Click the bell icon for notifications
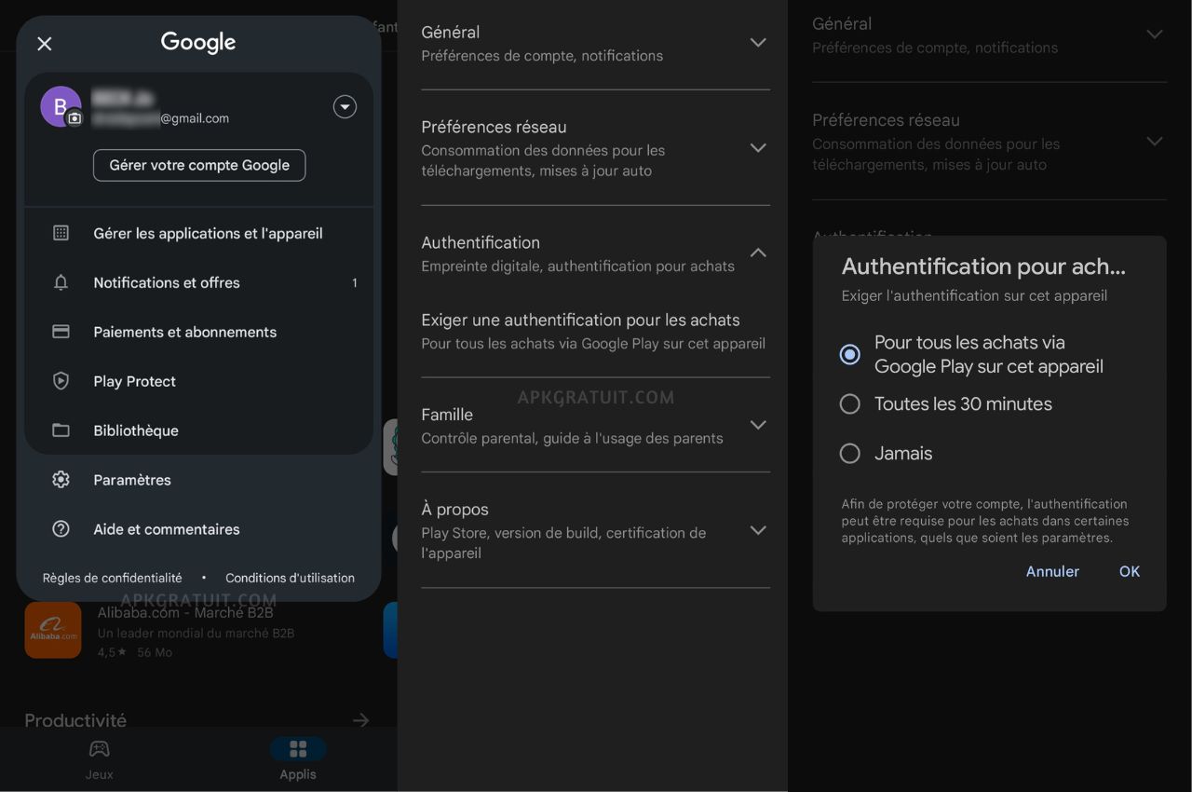Image resolution: width=1192 pixels, height=792 pixels. [x=61, y=282]
